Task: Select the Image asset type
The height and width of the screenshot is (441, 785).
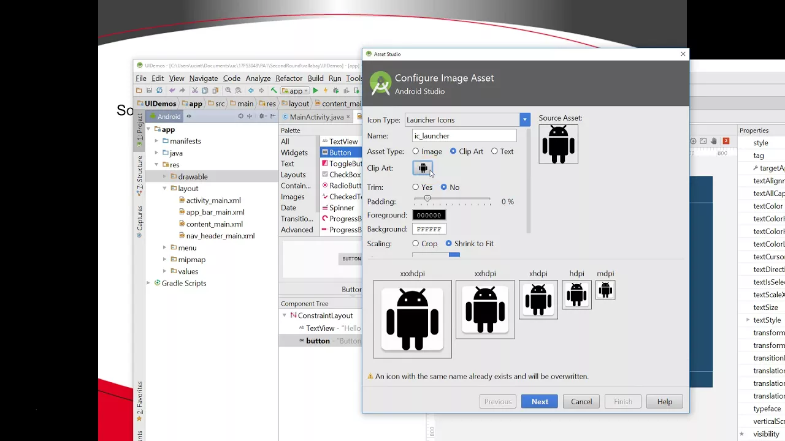Action: (x=427, y=151)
